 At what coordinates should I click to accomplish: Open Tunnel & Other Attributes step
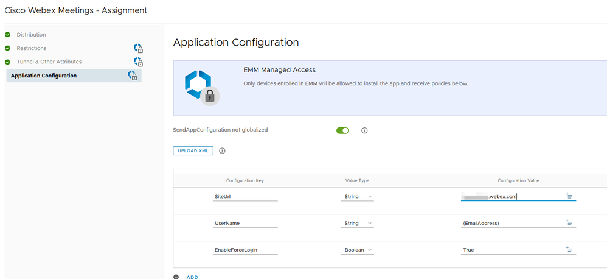pos(49,62)
